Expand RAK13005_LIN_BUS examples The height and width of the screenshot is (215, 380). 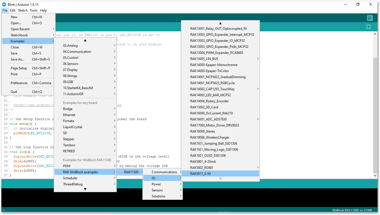pyautogui.click(x=220, y=59)
